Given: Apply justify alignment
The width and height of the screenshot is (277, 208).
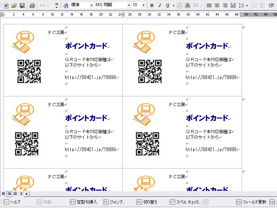Looking at the screenshot, I should click(209, 6).
